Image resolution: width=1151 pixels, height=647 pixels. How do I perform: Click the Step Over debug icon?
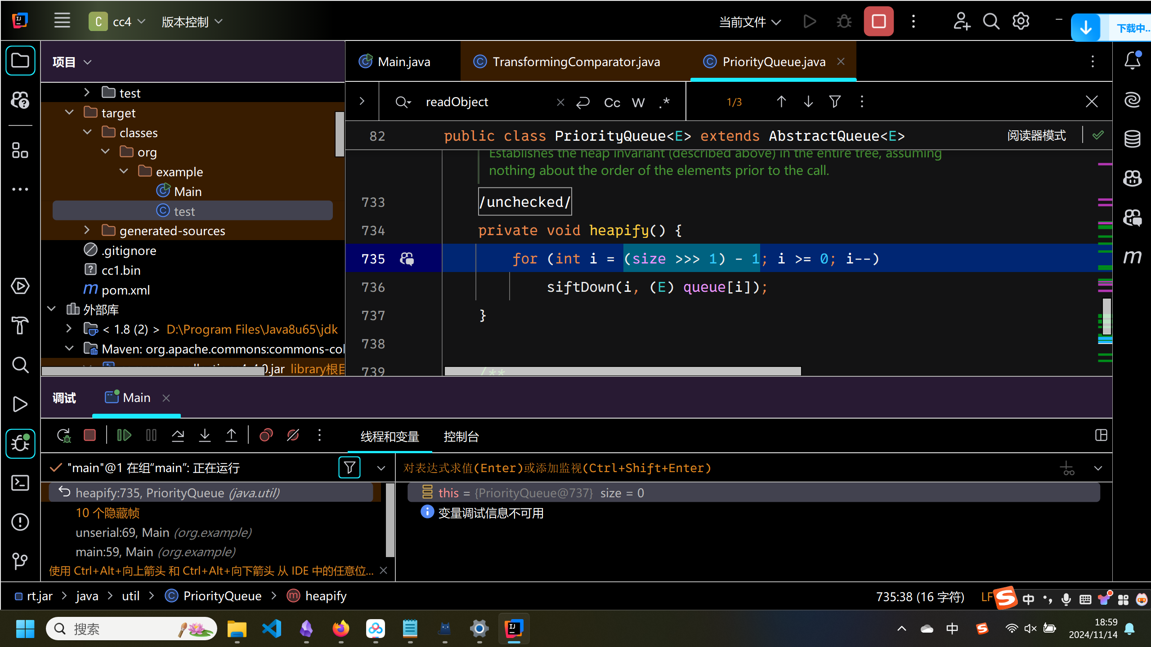[178, 435]
